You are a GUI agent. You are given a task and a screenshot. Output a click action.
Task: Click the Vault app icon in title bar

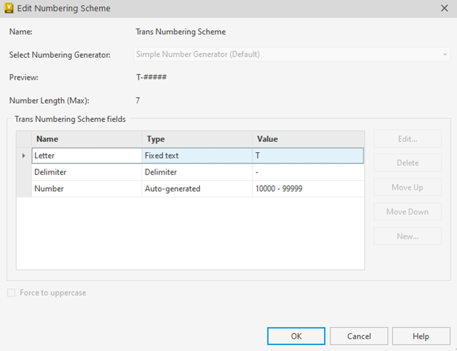8,8
